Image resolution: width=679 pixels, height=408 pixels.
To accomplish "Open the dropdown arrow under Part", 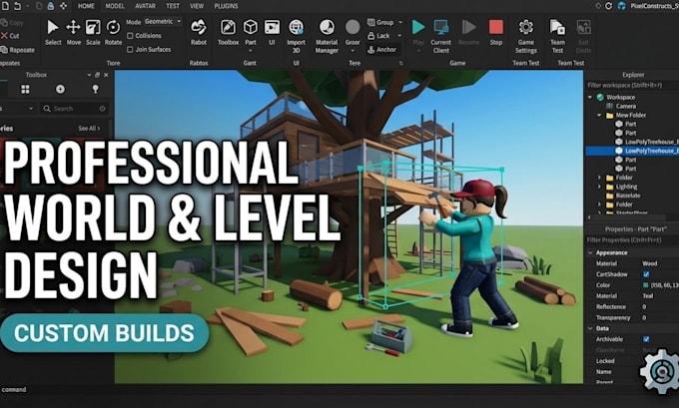I will [x=251, y=51].
